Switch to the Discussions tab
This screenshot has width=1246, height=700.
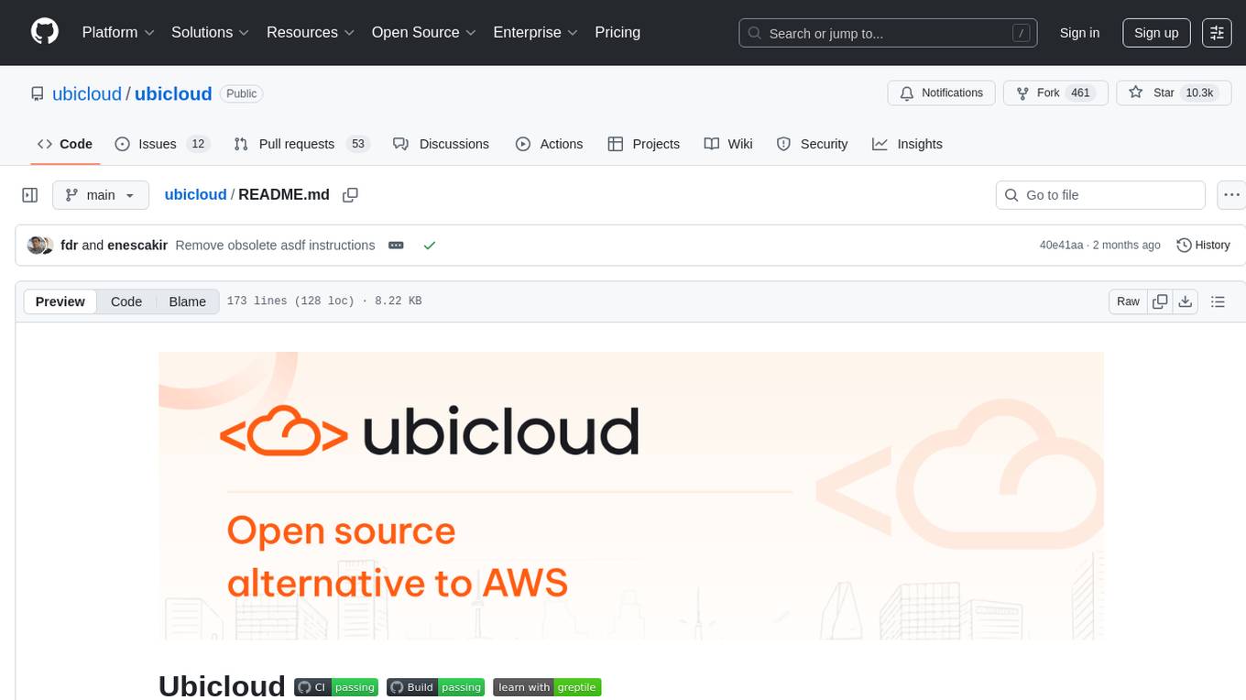pyautogui.click(x=441, y=144)
